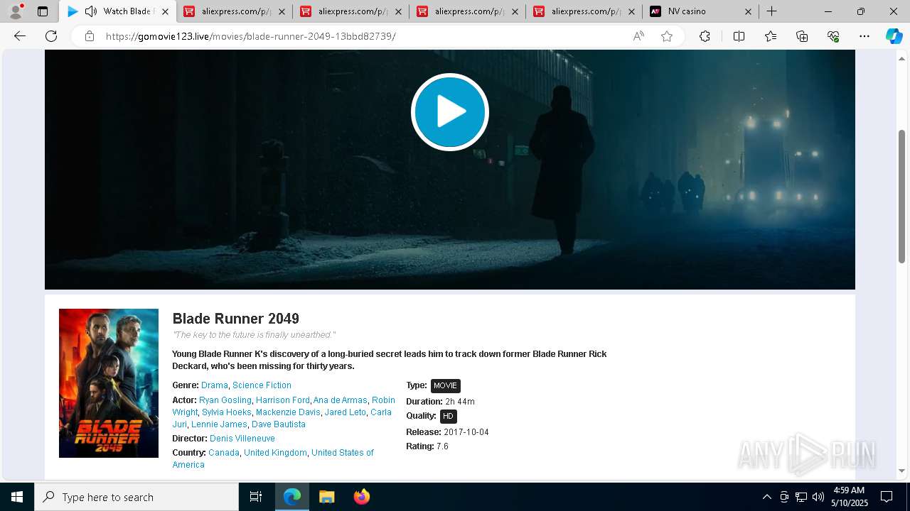Image resolution: width=910 pixels, height=511 pixels.
Task: Click the Blade Runner 2049 poster thumbnail
Action: tap(109, 383)
